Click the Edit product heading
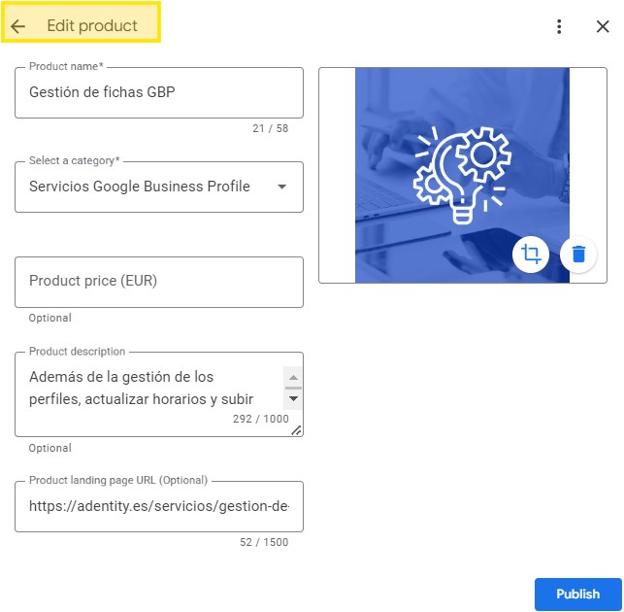 click(x=92, y=26)
